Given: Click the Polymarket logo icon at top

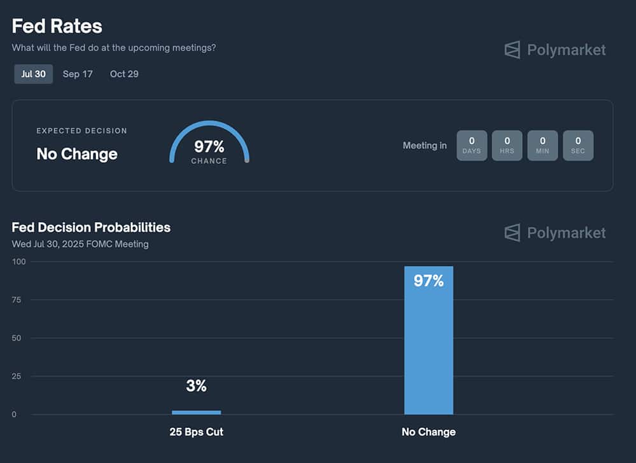Looking at the screenshot, I should click(x=513, y=50).
